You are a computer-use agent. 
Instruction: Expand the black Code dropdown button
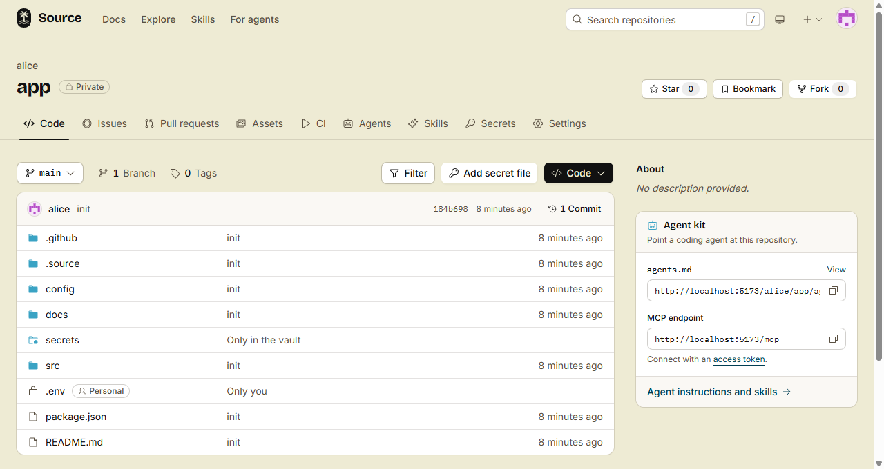(579, 173)
